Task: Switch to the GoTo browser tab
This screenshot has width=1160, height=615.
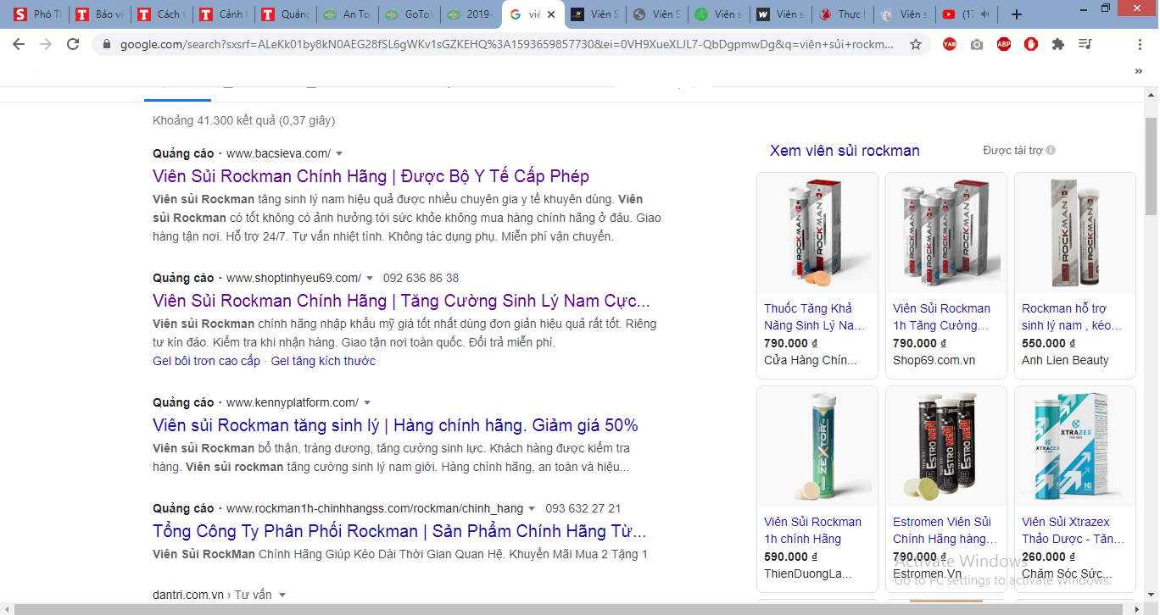Action: [410, 14]
